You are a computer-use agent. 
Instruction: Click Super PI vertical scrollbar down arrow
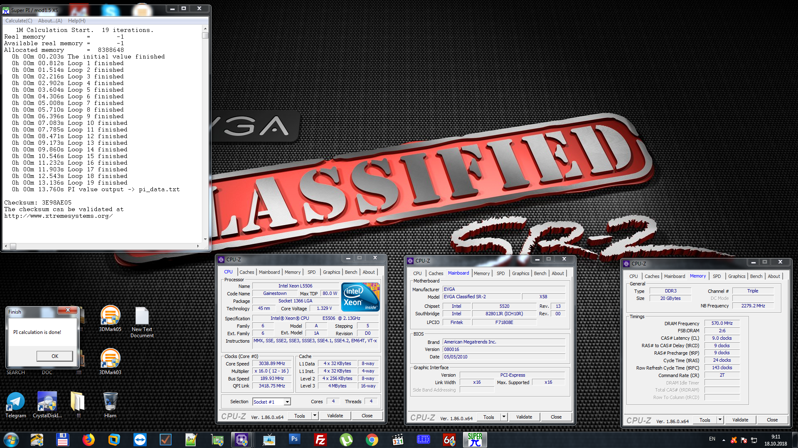click(x=205, y=239)
